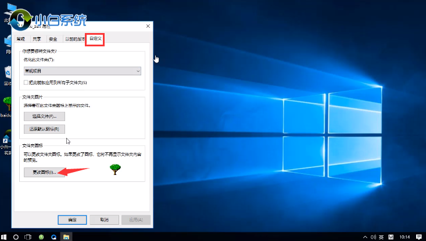The image size is (426, 241).
Task: Switch to the 共享 tab
Action: pyautogui.click(x=37, y=39)
